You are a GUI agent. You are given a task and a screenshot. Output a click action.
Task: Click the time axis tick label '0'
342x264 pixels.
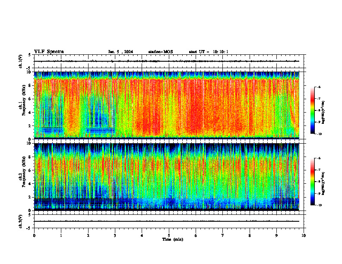34,236
